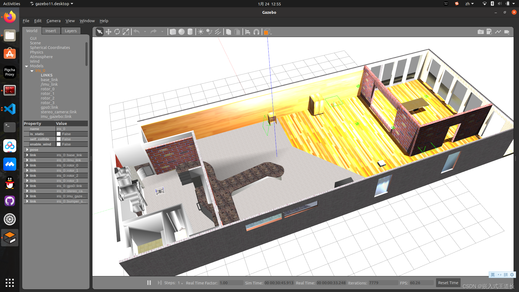Add a point light
Image resolution: width=519 pixels, height=292 pixels.
(201, 32)
